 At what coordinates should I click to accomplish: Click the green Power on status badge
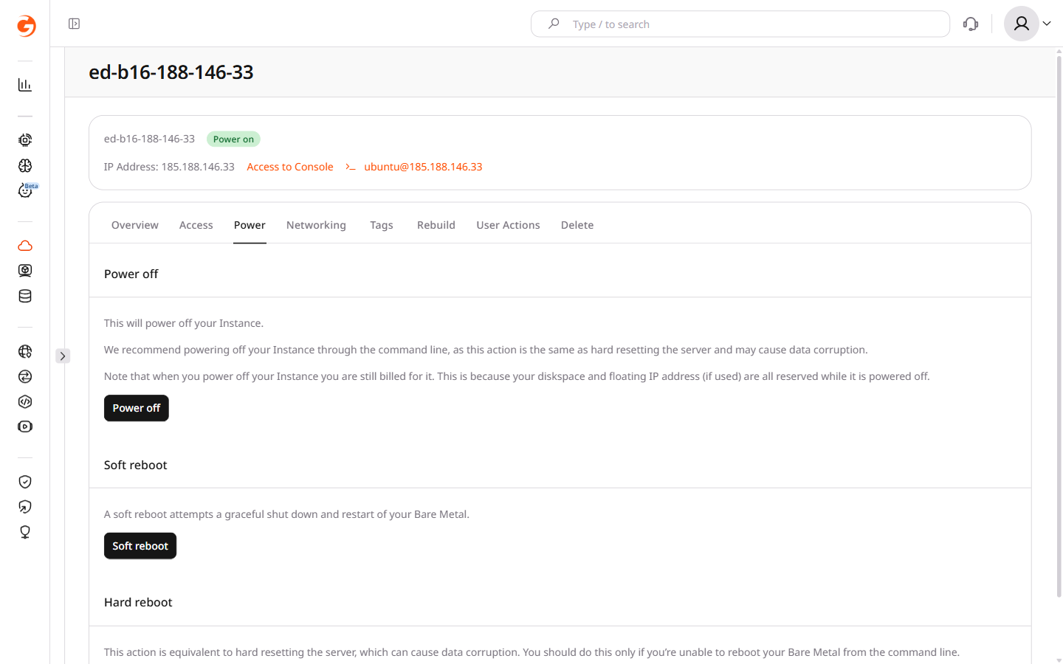point(233,139)
